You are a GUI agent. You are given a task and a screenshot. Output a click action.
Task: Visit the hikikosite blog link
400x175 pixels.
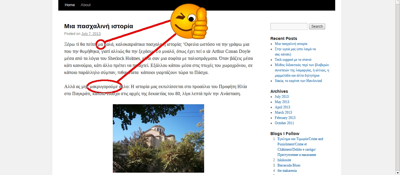click(x=284, y=160)
